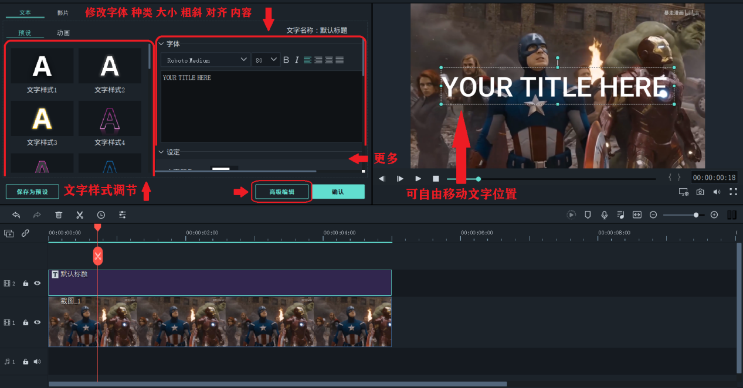Click the 高级编辑 button

(281, 192)
